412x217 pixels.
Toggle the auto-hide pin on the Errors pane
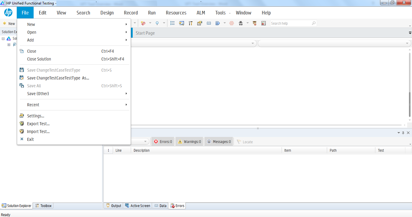pyautogui.click(x=403, y=132)
